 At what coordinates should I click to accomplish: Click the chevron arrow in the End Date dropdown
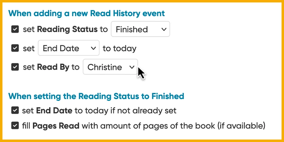[x=93, y=48]
